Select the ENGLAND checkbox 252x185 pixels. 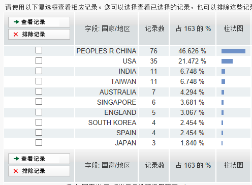[x=39, y=112]
